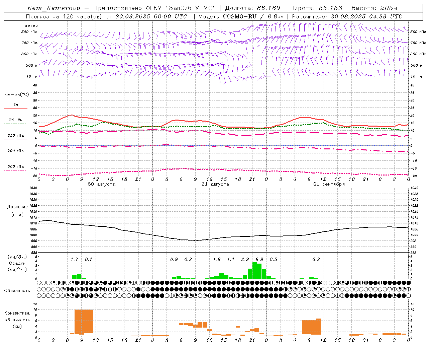Click the "Широта: 55.153" header value

pos(316,8)
